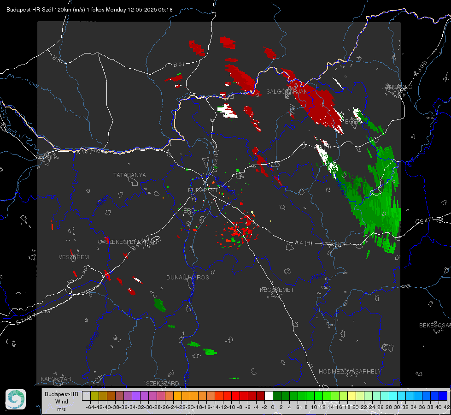Click the 'Pest' county label
The height and width of the screenshot is (415, 451).
coord(317,277)
